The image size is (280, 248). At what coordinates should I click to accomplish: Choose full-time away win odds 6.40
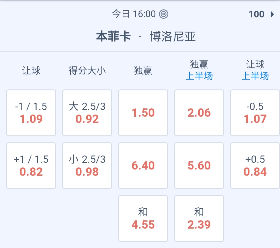tap(143, 166)
